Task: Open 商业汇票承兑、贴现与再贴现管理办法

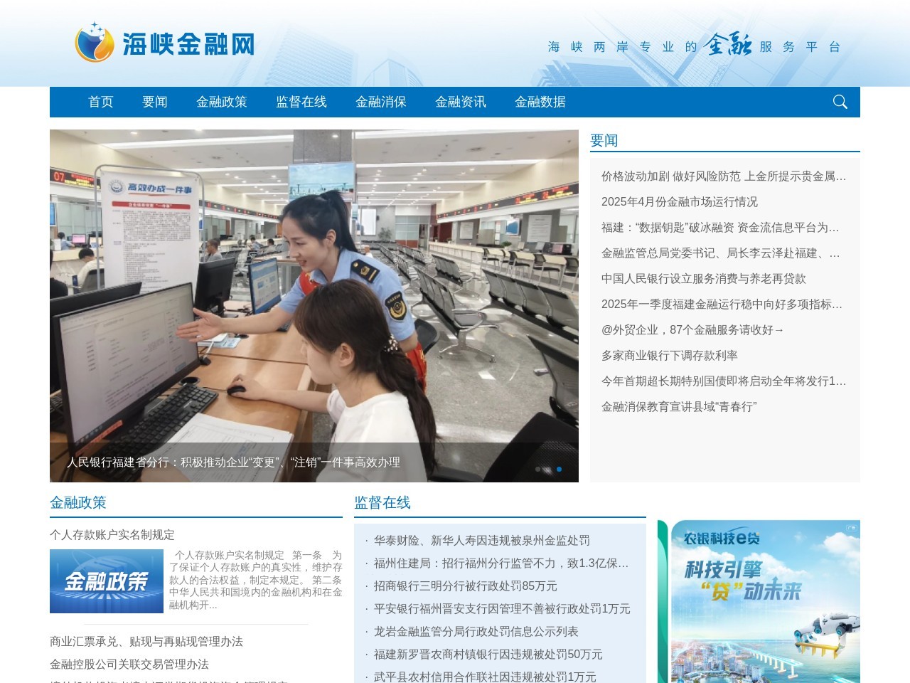Action: point(146,642)
